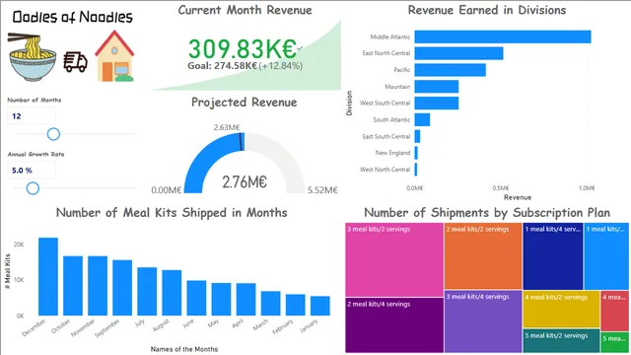Select the Pacific revenue bar

point(451,70)
